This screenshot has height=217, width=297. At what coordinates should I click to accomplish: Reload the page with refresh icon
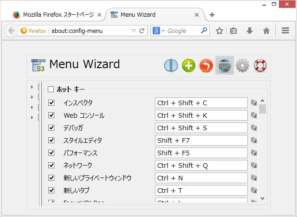[142, 31]
